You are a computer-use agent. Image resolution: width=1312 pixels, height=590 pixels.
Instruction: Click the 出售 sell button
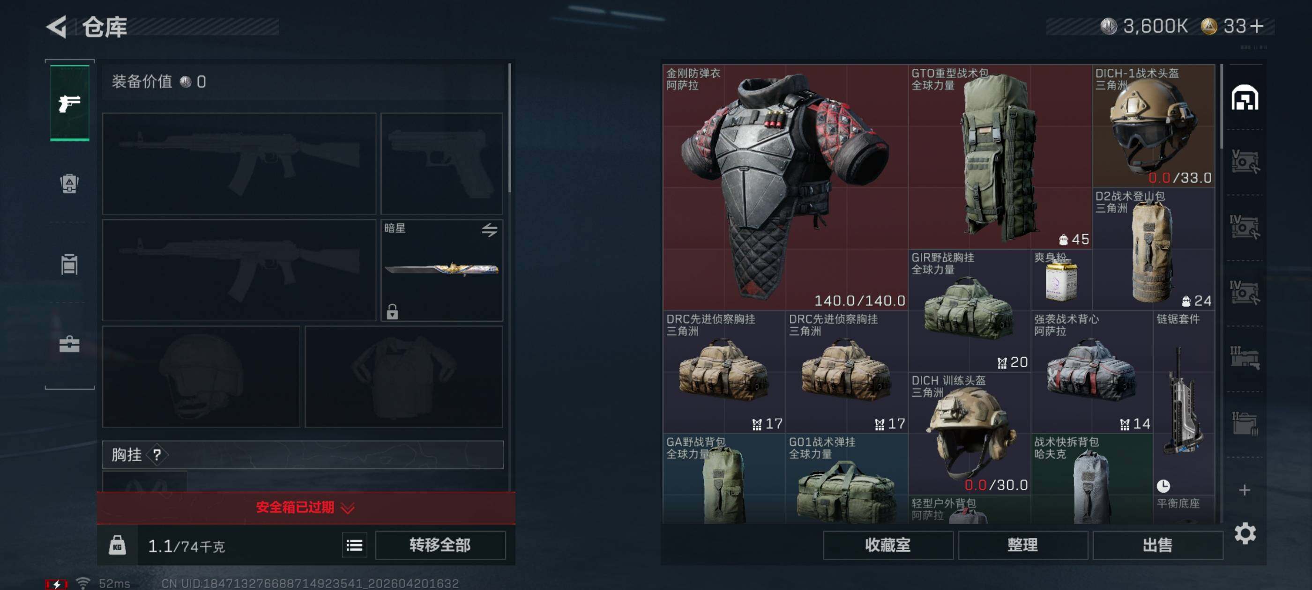(x=1158, y=545)
